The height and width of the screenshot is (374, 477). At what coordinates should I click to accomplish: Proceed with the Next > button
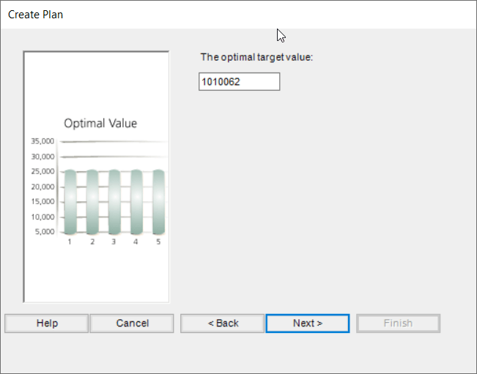[307, 323]
